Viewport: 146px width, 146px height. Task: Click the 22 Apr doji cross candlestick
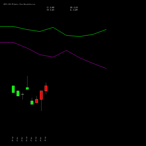pos(22,94)
